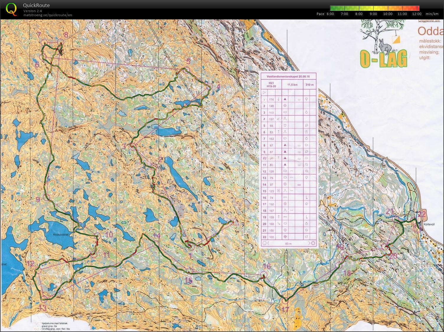Click control circle 8 on the map
Viewport: 444px width, 332px height.
coord(61,42)
